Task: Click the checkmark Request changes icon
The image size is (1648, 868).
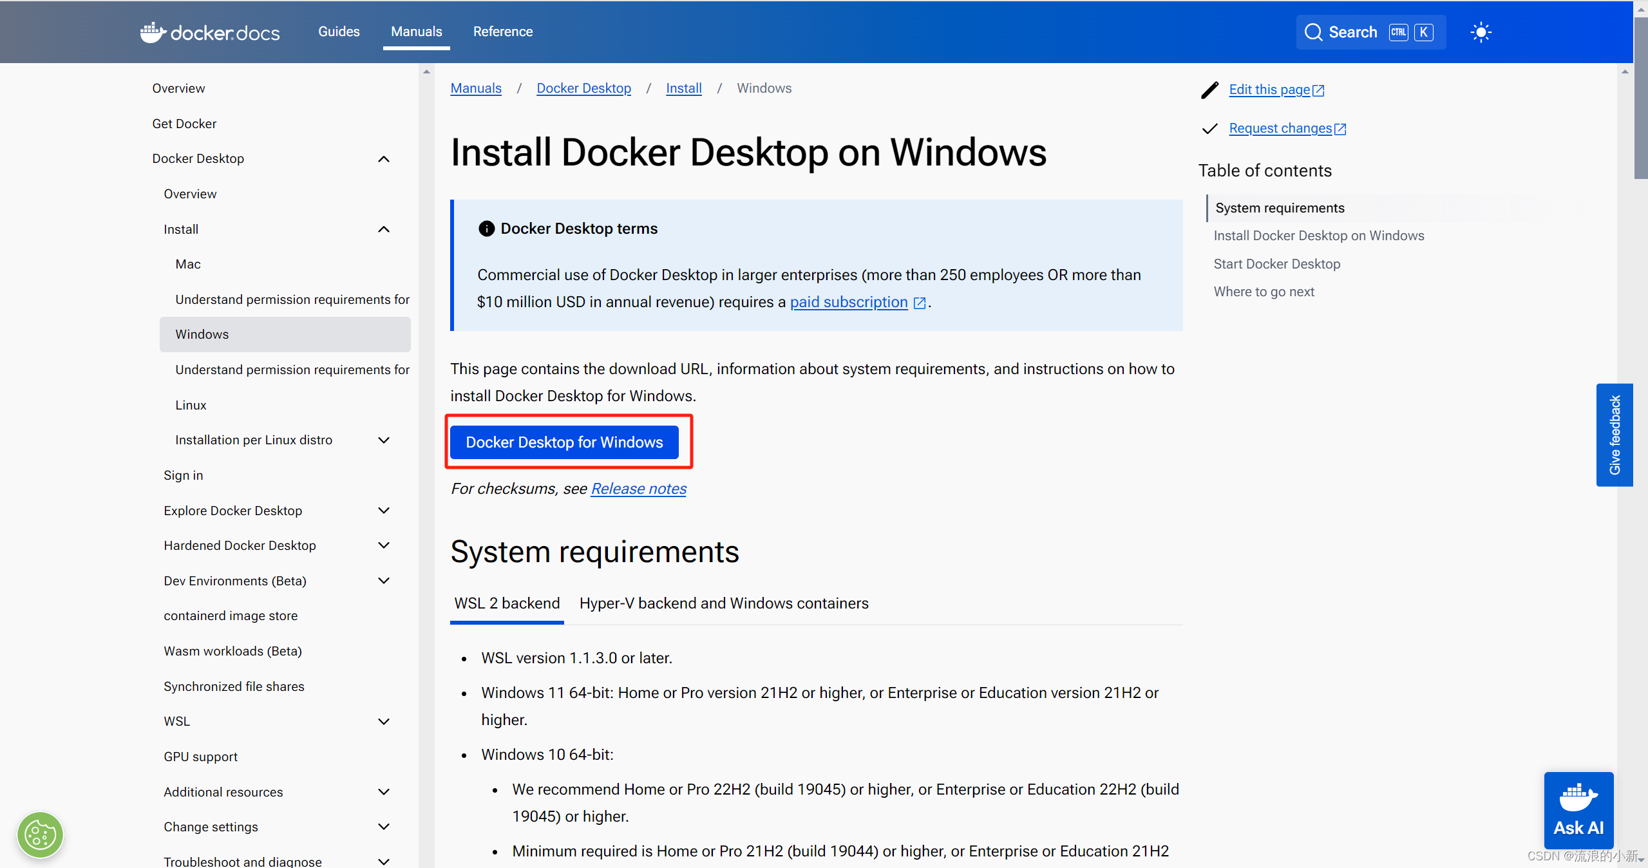Action: pyautogui.click(x=1210, y=129)
